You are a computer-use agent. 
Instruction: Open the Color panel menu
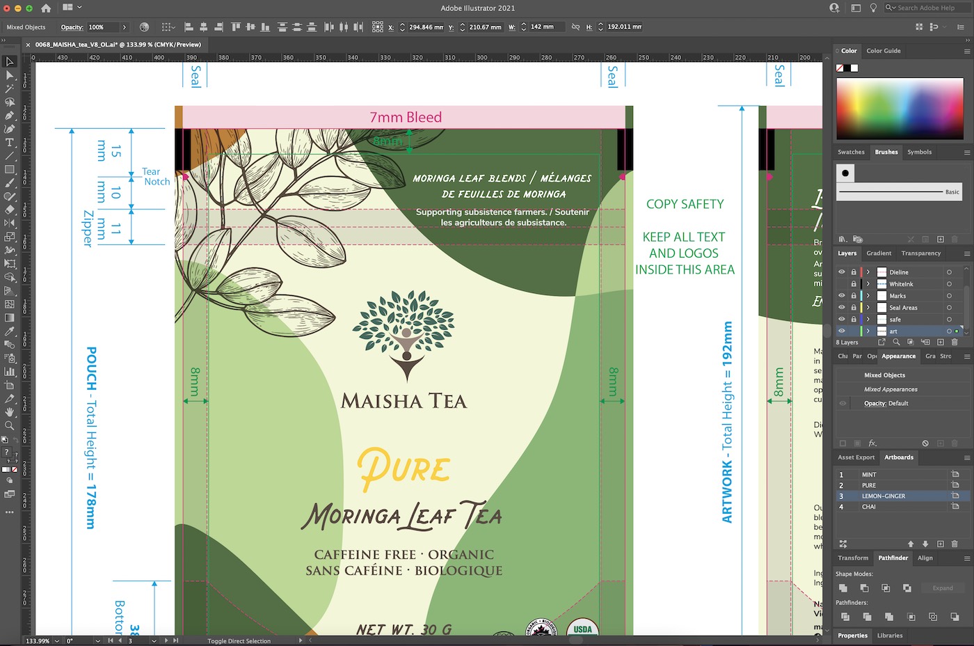pyautogui.click(x=967, y=51)
